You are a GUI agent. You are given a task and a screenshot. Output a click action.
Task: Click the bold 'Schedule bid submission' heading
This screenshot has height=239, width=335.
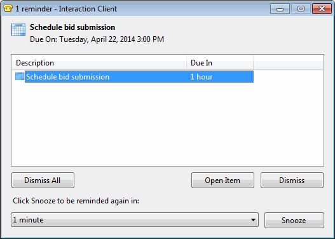pos(72,27)
